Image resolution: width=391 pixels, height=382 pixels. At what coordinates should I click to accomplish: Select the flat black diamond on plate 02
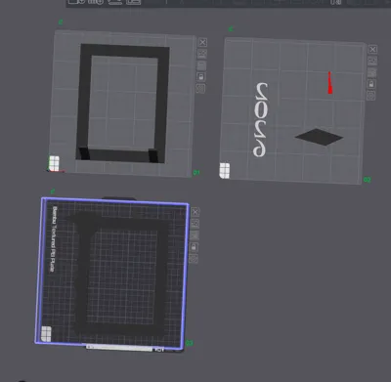[319, 137]
